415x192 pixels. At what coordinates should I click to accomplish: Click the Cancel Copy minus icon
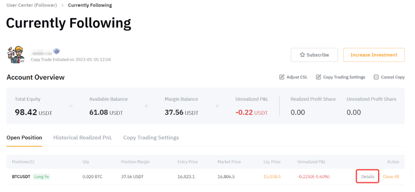click(x=376, y=77)
